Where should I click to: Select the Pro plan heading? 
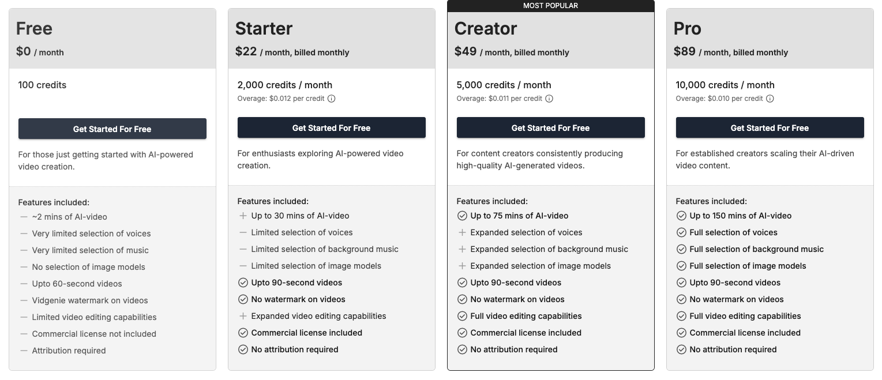coord(688,28)
